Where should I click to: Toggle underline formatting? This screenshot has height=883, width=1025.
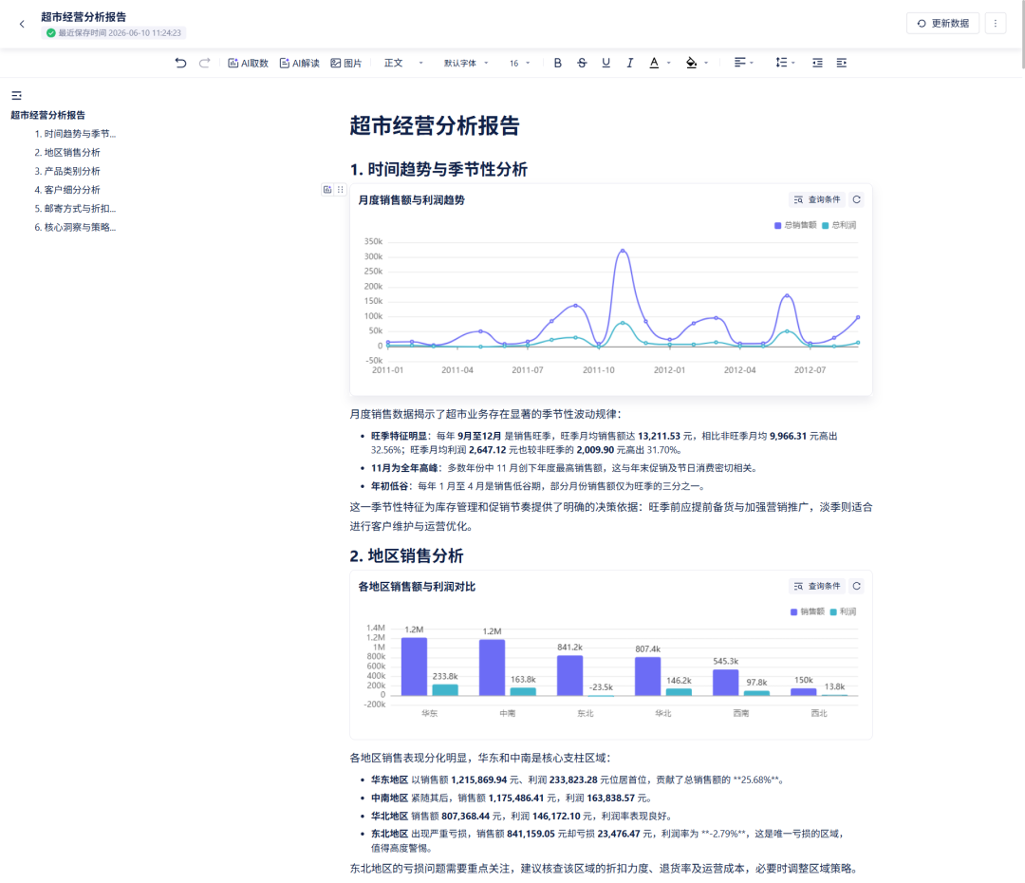coord(606,63)
